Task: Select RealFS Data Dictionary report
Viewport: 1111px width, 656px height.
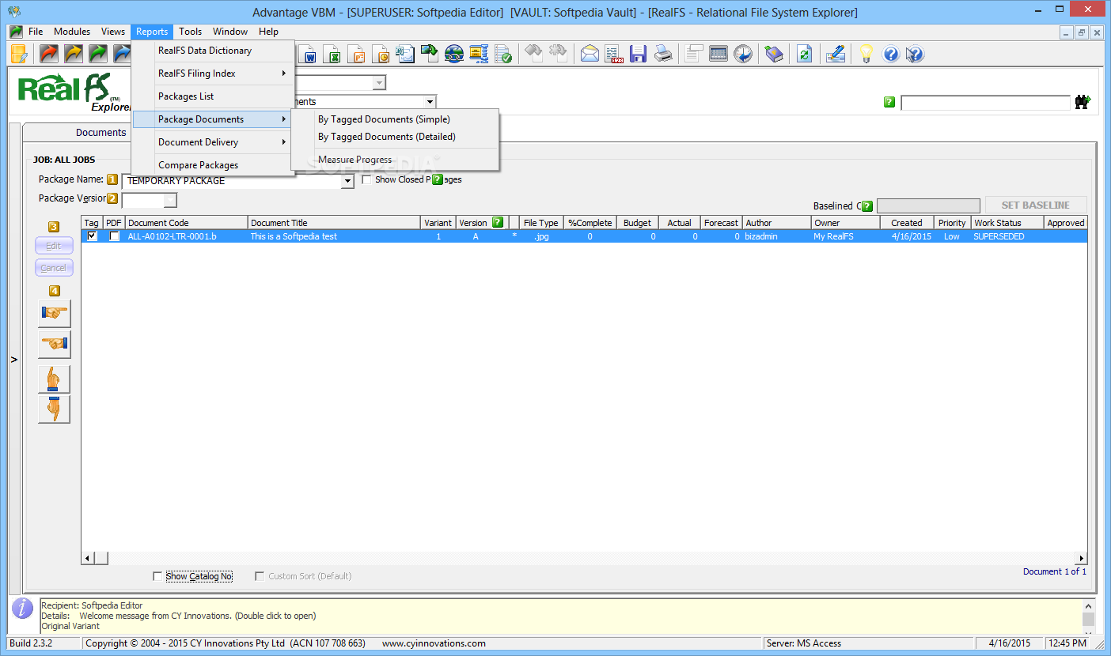Action: (205, 51)
